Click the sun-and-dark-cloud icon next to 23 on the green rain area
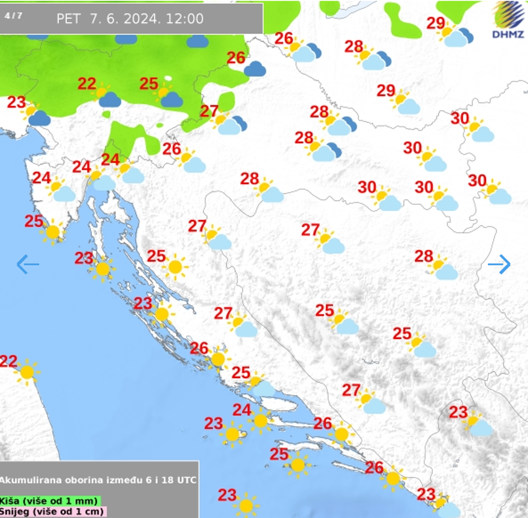The width and height of the screenshot is (528, 518). (x=37, y=115)
